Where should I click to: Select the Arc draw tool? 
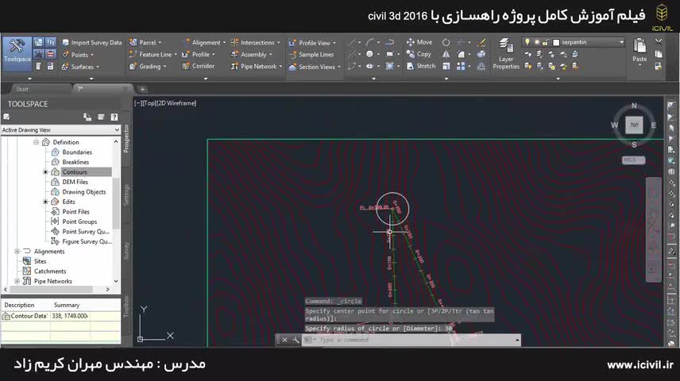369,43
